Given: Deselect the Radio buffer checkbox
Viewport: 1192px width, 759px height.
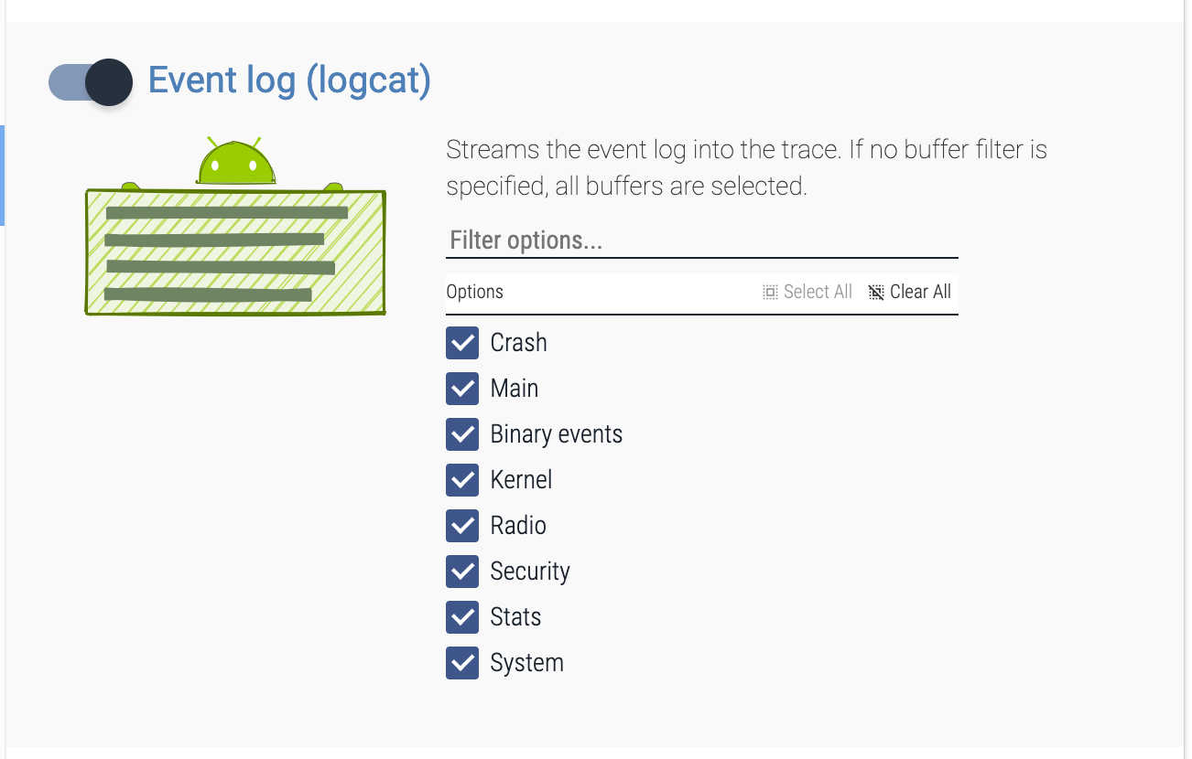Looking at the screenshot, I should (x=462, y=526).
